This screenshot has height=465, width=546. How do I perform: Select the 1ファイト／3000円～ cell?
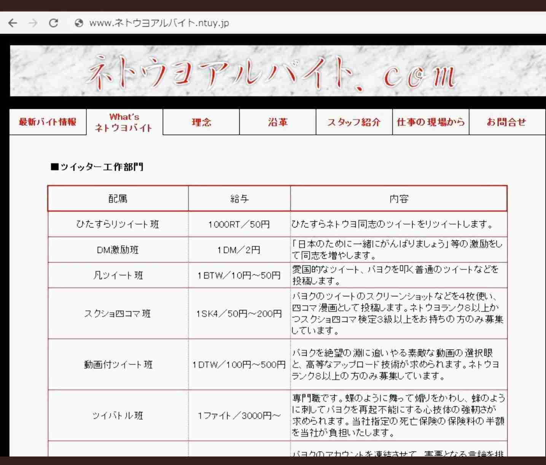[x=239, y=416]
